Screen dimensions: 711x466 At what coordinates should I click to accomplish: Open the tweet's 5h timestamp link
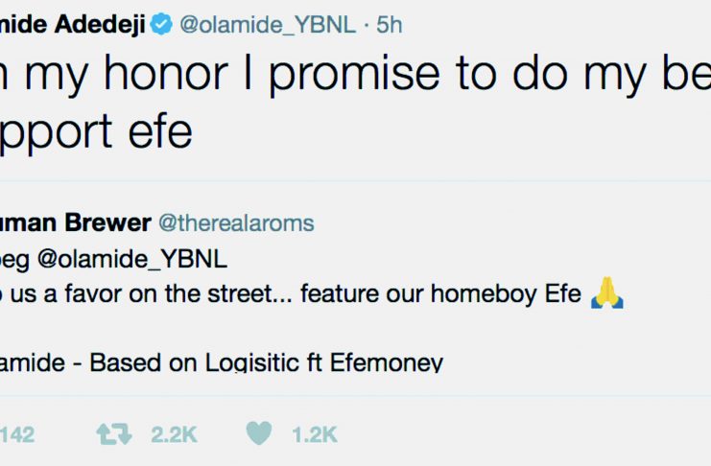coord(390,26)
